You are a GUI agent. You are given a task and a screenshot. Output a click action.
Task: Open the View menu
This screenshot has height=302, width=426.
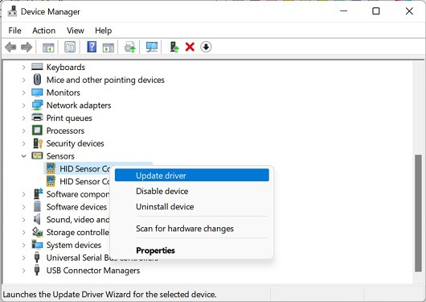(76, 31)
